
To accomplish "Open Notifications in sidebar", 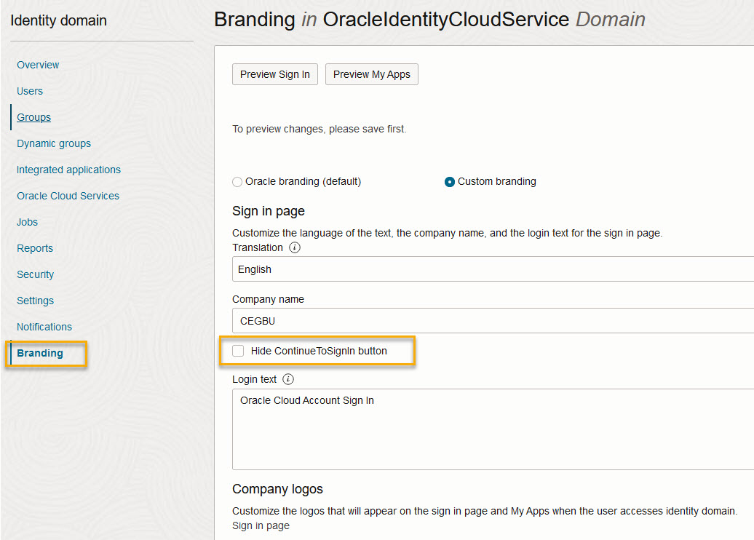I will (44, 327).
